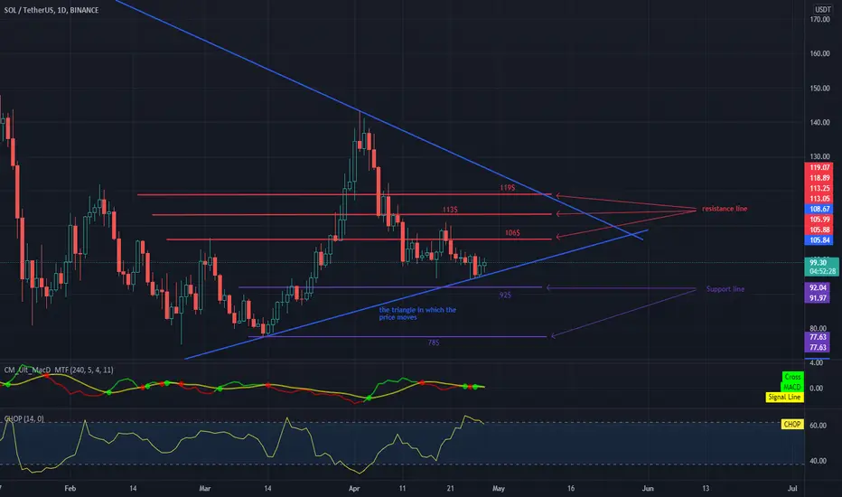This screenshot has height=497, width=842.
Task: Click the yellow CHOP legend tag
Action: (792, 425)
